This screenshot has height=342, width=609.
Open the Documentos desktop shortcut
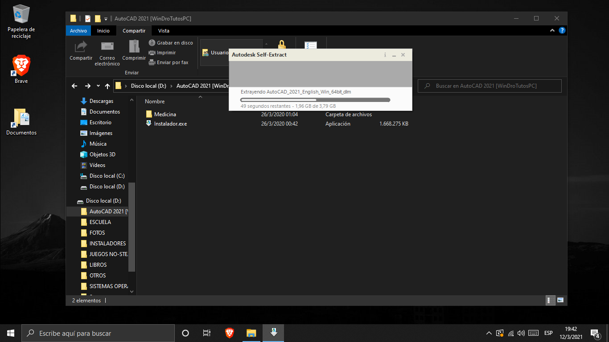click(21, 122)
